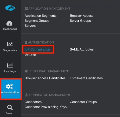Click the Certificate Management seal icon

click(26, 71)
